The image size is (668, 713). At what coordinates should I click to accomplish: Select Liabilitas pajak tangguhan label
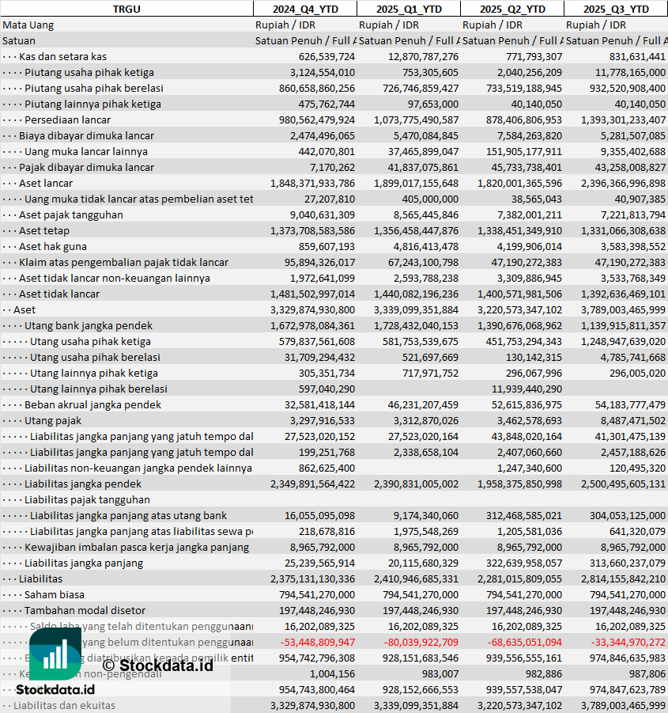click(x=87, y=500)
